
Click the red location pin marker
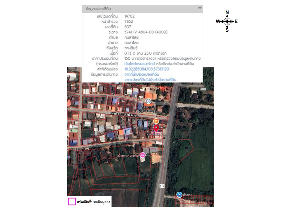pos(156,128)
